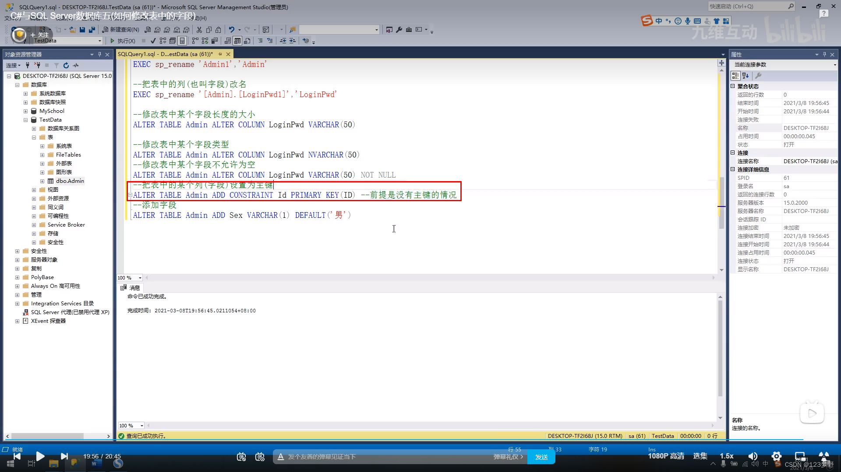The height and width of the screenshot is (472, 841).
Task: Click Alphabetical sort icon in Properties panel
Action: (x=746, y=76)
